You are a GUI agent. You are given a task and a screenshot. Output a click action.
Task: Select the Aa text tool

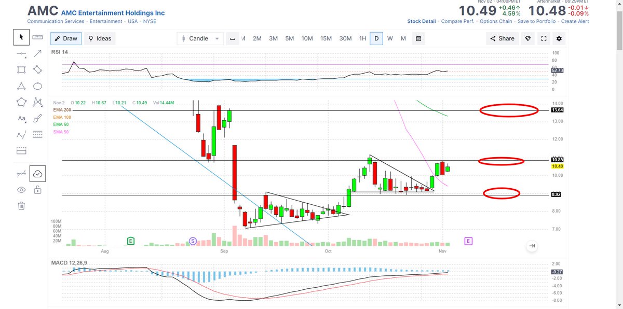click(21, 119)
